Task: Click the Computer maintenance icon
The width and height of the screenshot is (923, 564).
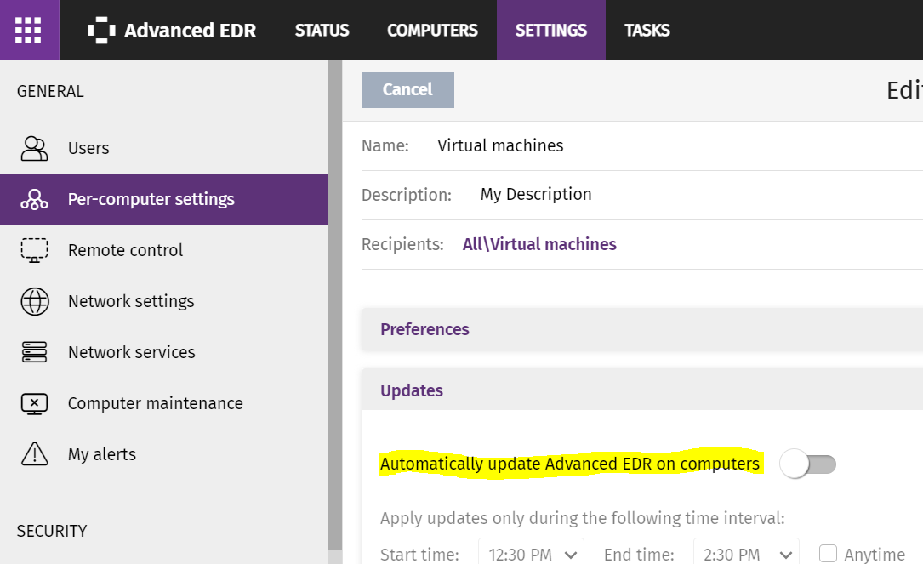Action: click(34, 404)
